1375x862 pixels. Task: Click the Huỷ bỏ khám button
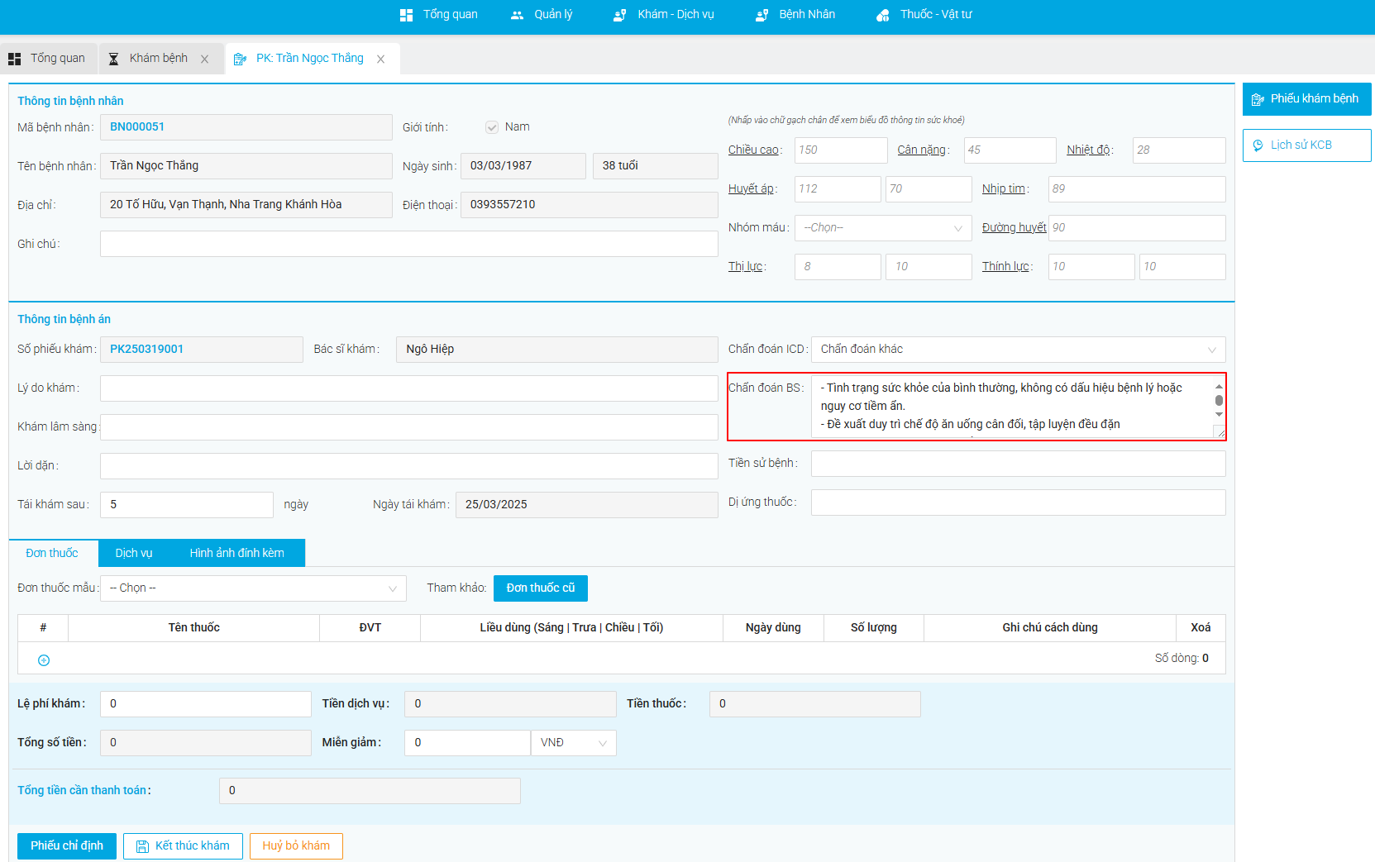[x=296, y=846]
